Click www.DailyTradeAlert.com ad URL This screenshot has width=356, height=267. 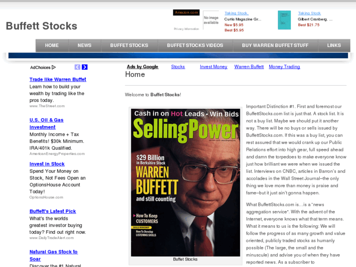click(x=51, y=238)
